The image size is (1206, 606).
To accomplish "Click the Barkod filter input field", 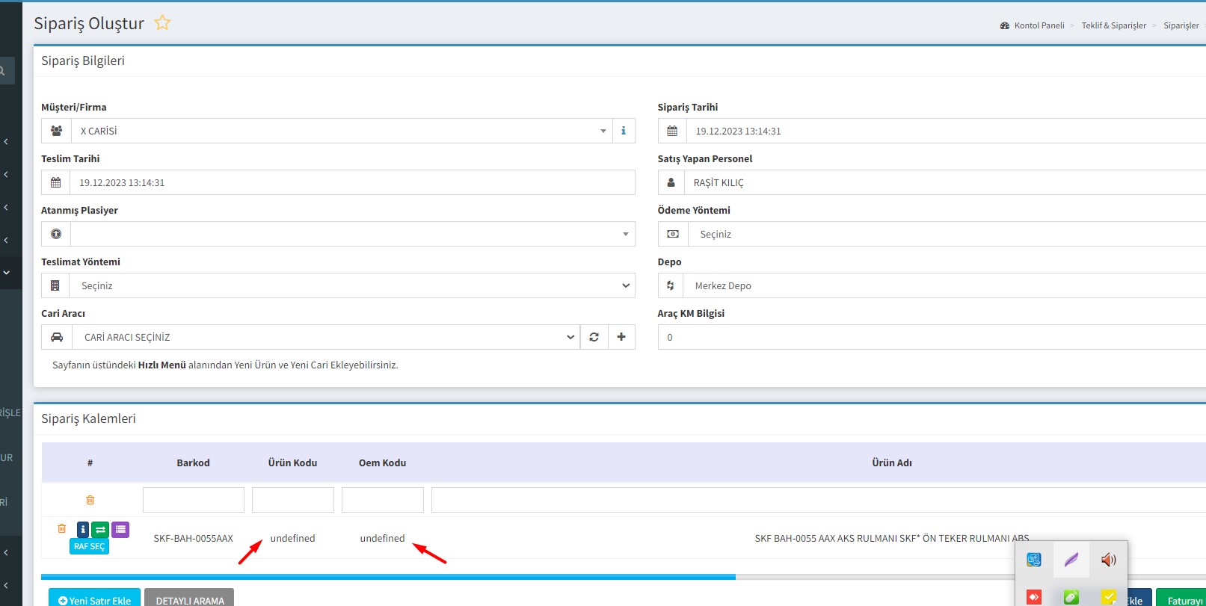I will (x=194, y=500).
